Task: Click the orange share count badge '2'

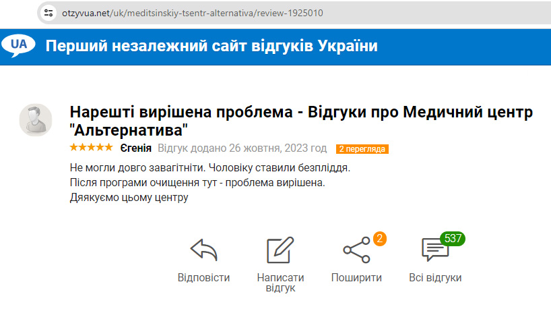Action: tap(379, 238)
